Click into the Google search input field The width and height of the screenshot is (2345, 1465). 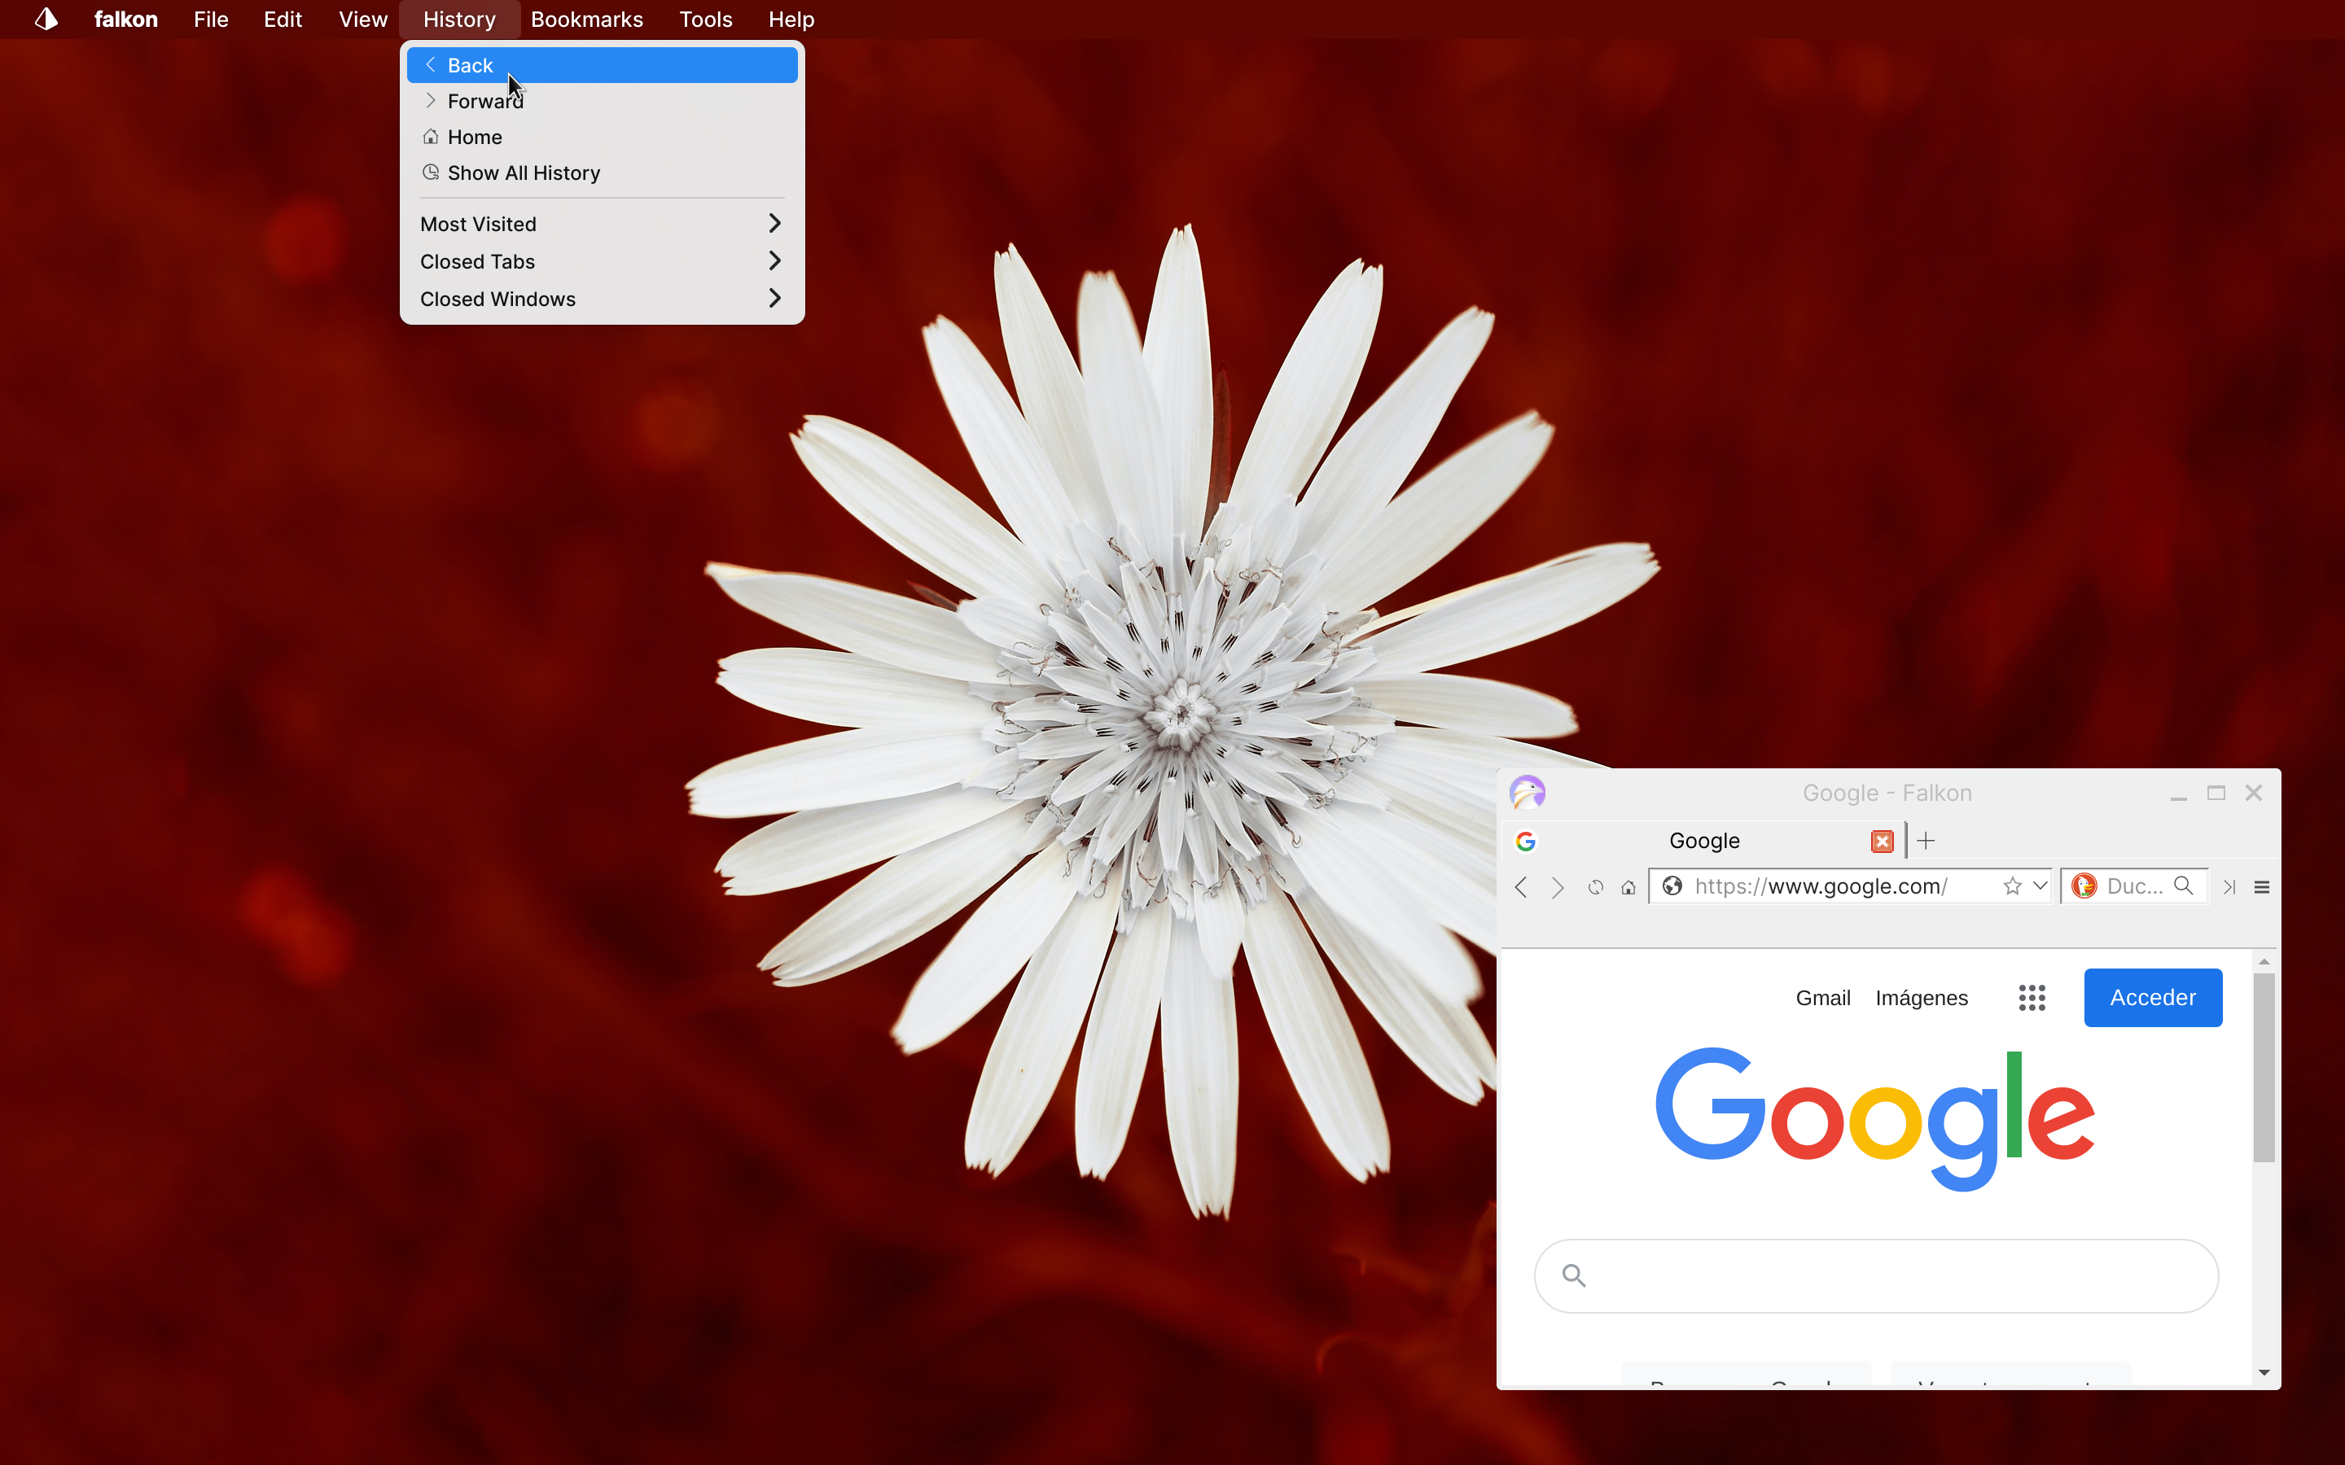1890,1275
